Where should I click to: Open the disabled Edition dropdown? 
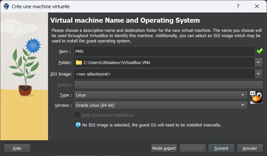pyautogui.click(x=169, y=85)
